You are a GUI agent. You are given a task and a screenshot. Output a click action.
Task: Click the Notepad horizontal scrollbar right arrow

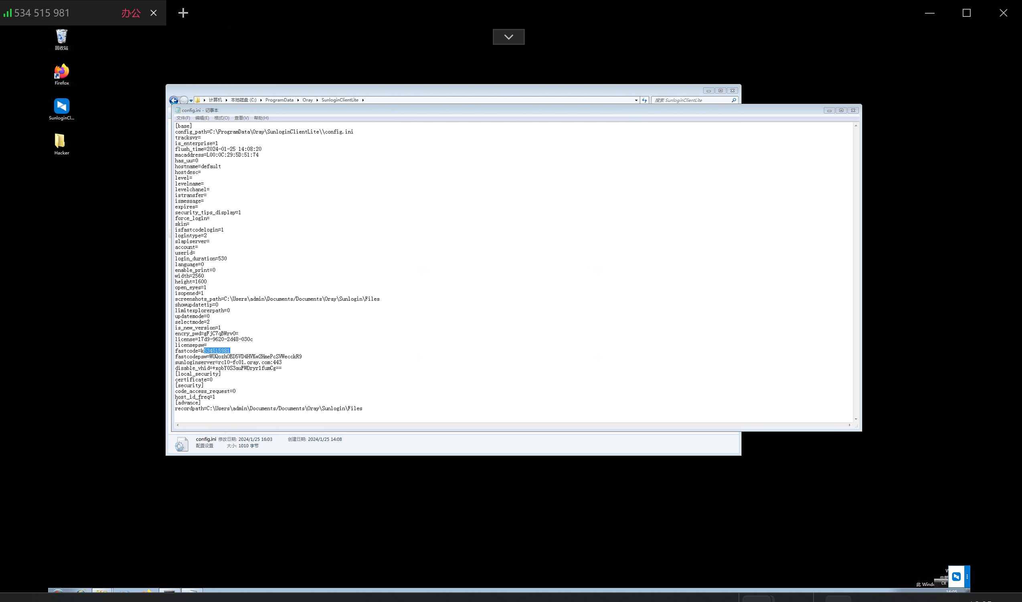coord(850,425)
